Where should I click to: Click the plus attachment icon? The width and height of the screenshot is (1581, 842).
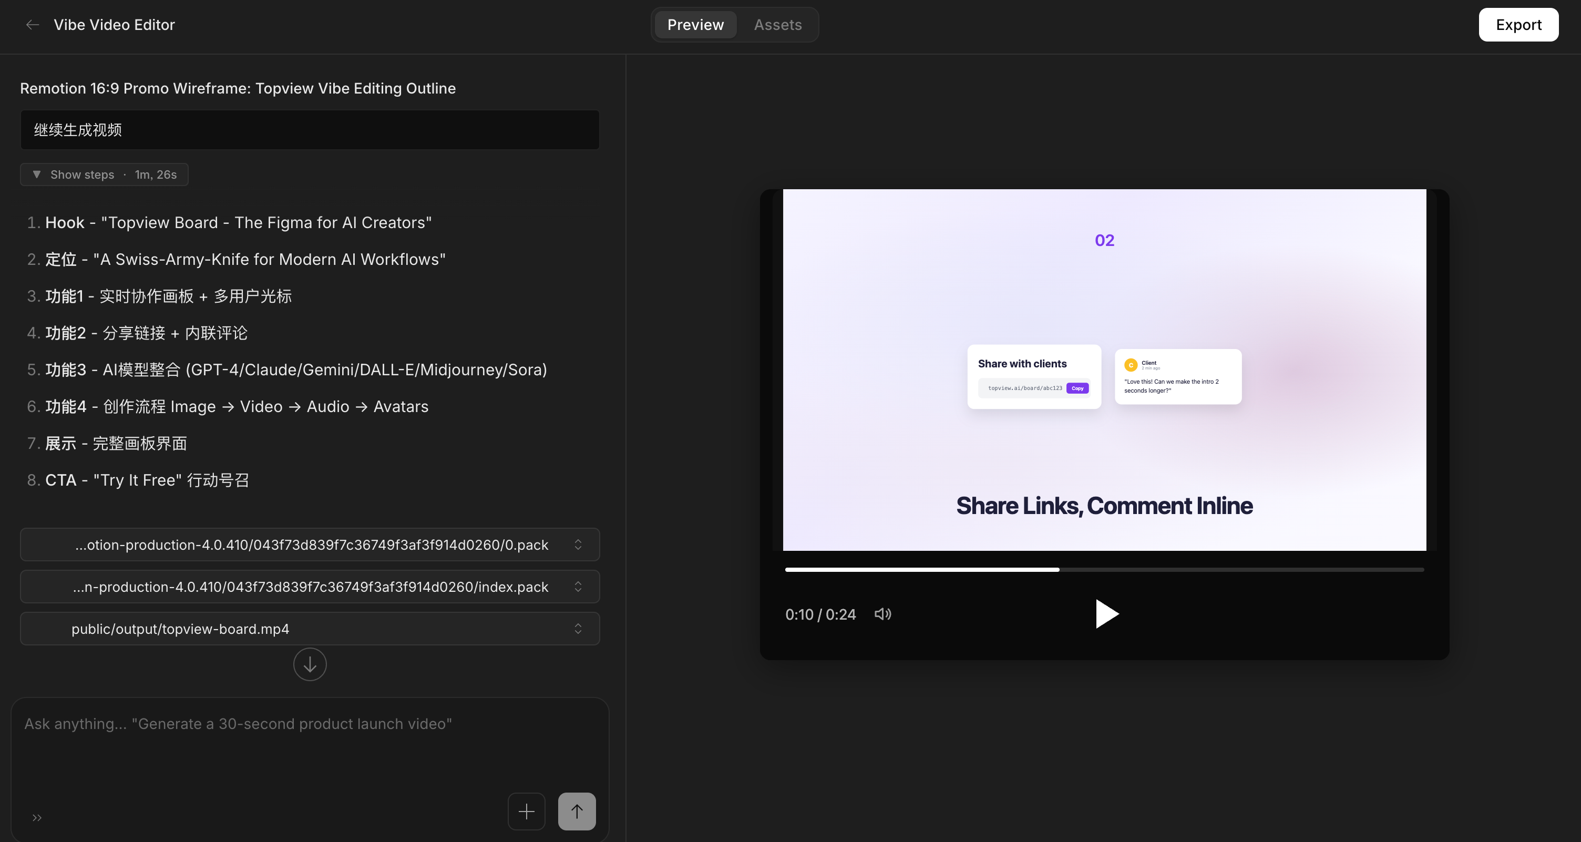[526, 812]
